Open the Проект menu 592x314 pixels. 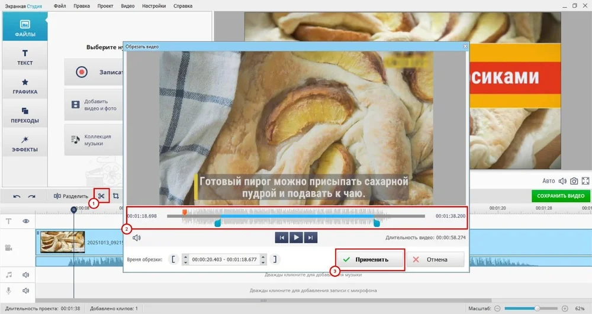(105, 6)
